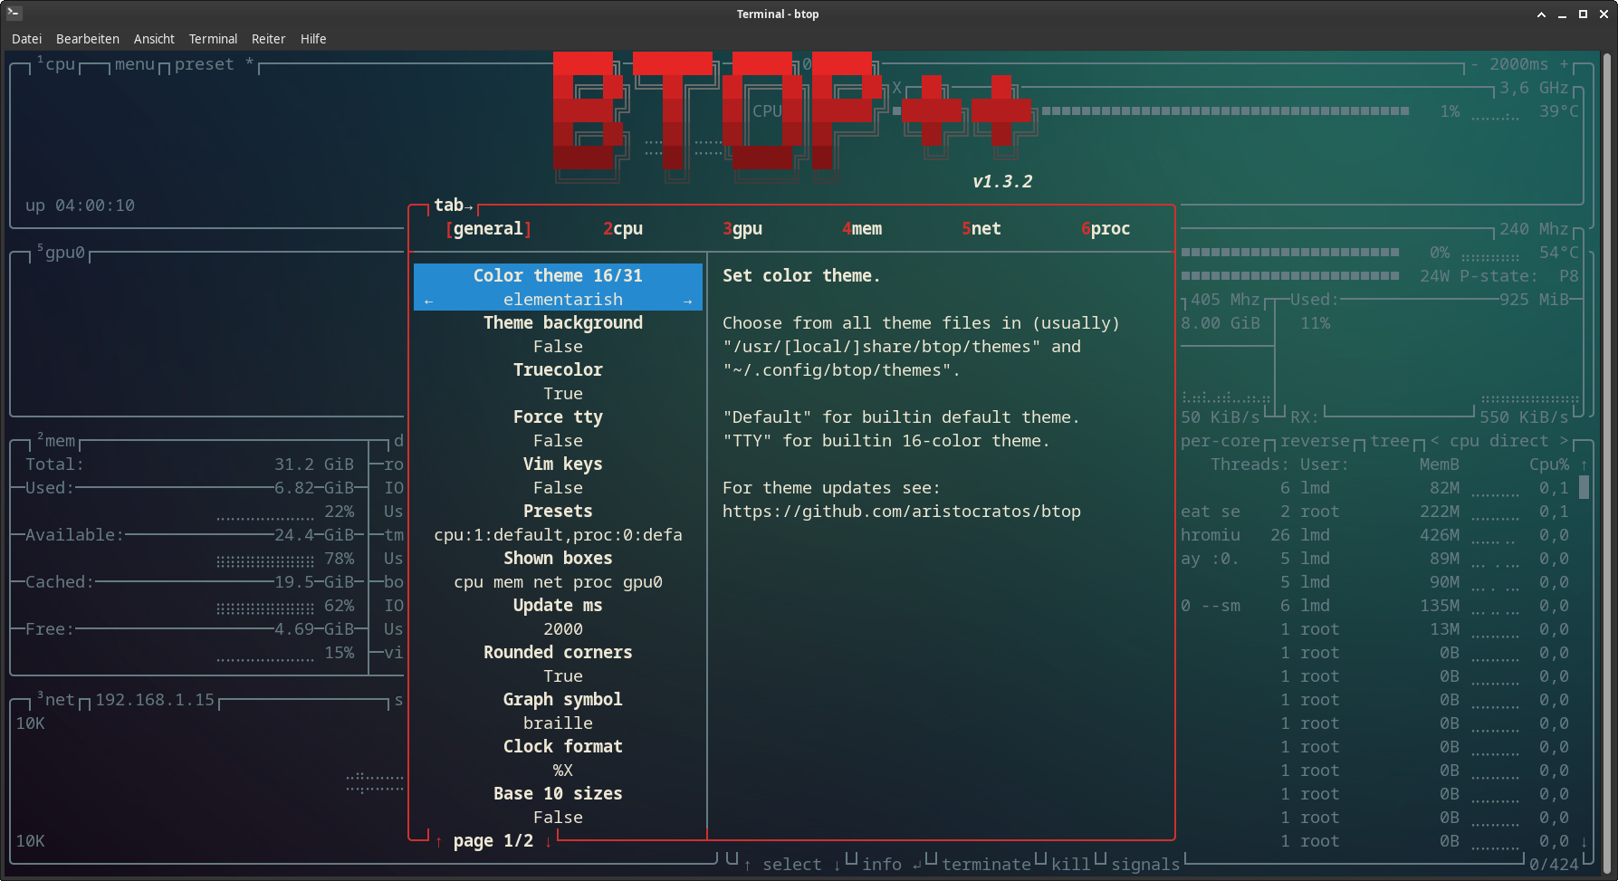The image size is (1618, 881).
Task: Select previous color theme with left arrow
Action: pyautogui.click(x=427, y=300)
